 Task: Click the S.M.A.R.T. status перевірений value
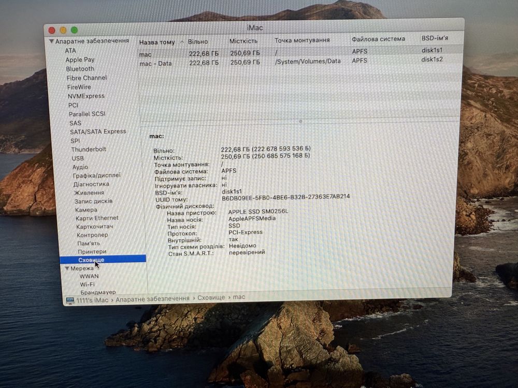(247, 252)
